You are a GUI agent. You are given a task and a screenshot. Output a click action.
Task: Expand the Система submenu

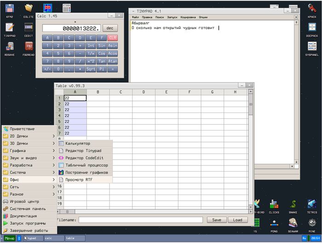(29, 172)
